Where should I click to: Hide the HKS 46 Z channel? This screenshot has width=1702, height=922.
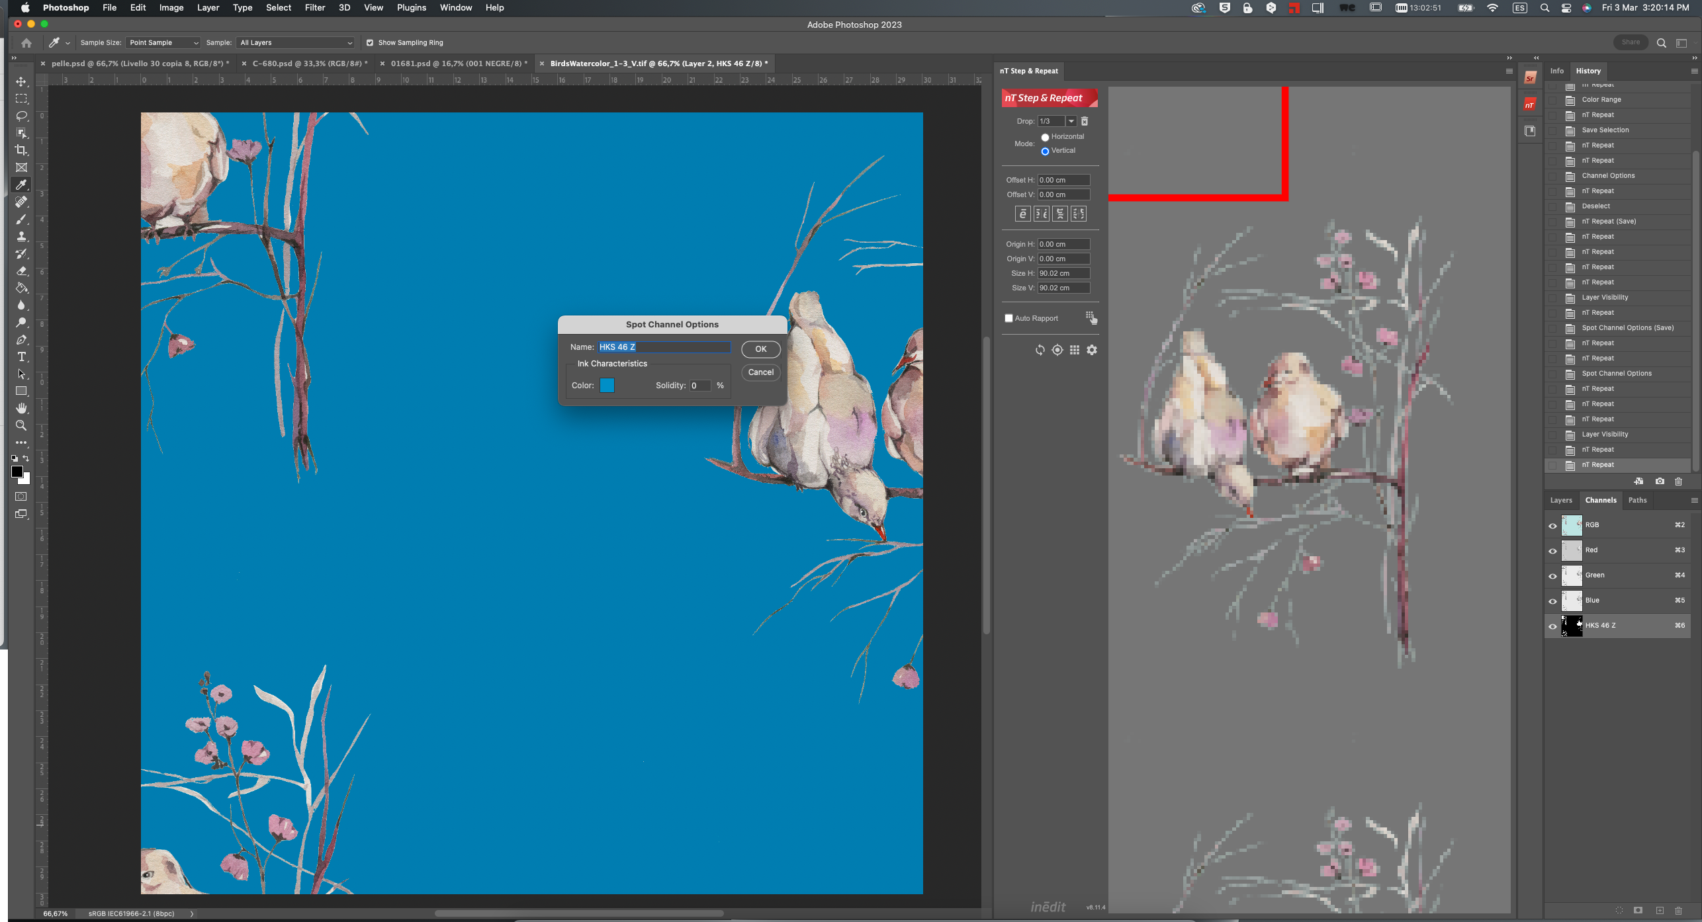(x=1552, y=626)
